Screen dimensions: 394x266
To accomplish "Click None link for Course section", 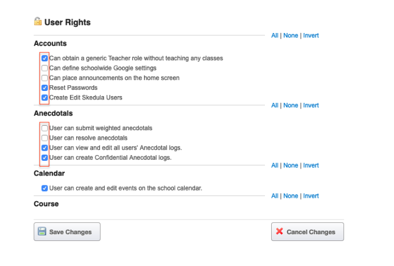I will [x=291, y=196].
